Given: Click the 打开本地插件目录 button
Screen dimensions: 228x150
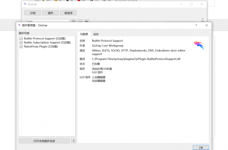Looking at the screenshot, I should point(44,141).
